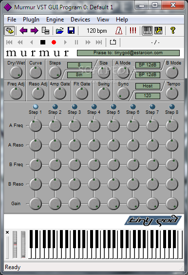Viewport: 188px width, 275px height.
Task: Open the View menu
Action: (x=103, y=20)
